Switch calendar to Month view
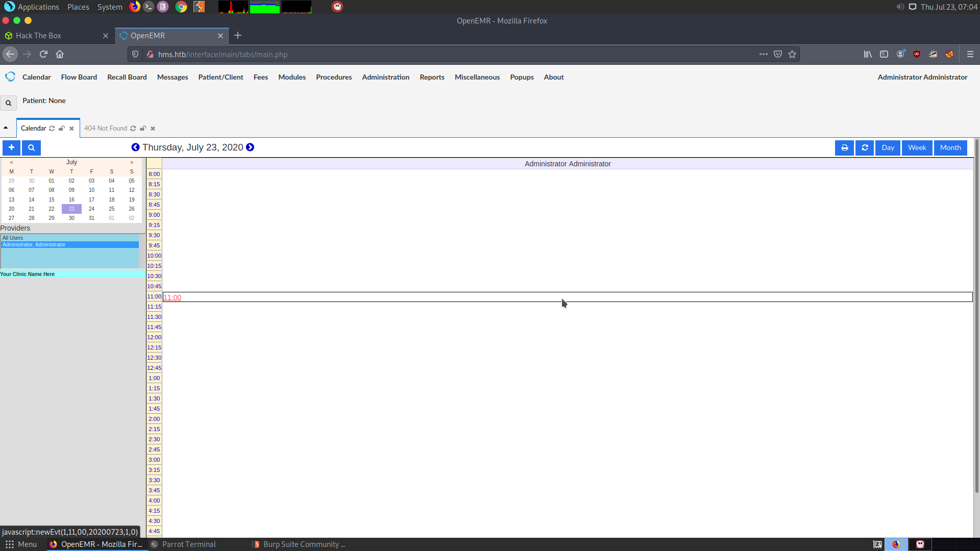980x551 pixels. click(950, 147)
